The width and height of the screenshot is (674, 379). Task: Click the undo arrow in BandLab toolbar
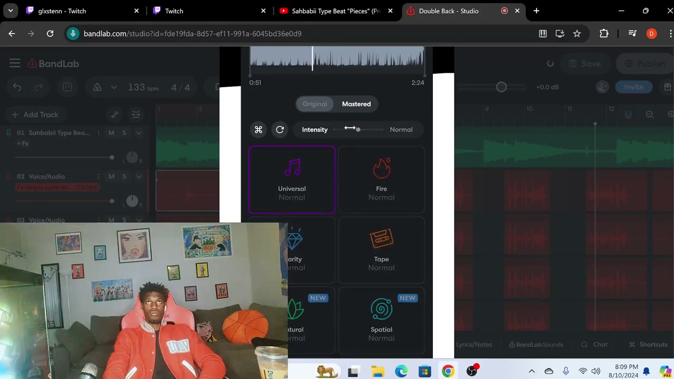17,87
